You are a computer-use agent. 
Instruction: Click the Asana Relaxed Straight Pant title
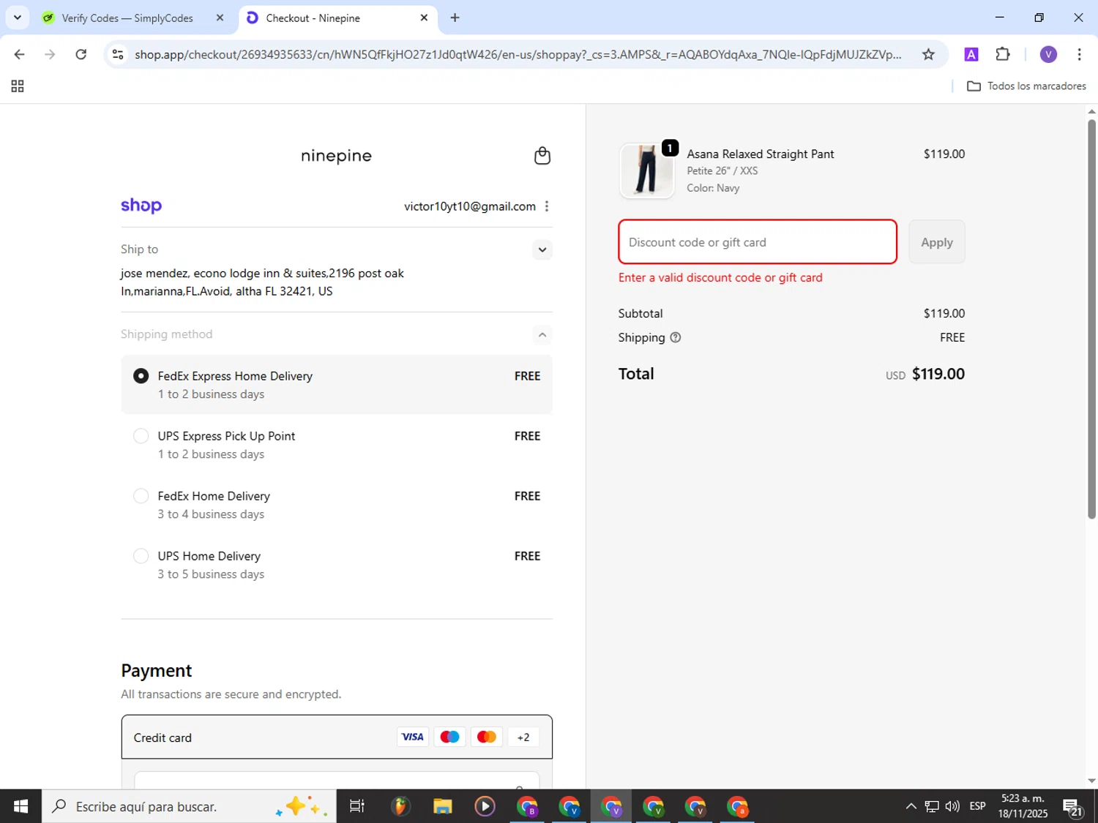pos(761,154)
